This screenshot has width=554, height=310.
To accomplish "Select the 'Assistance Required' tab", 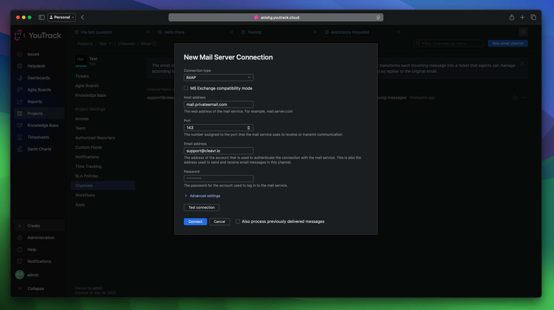I will (350, 32).
